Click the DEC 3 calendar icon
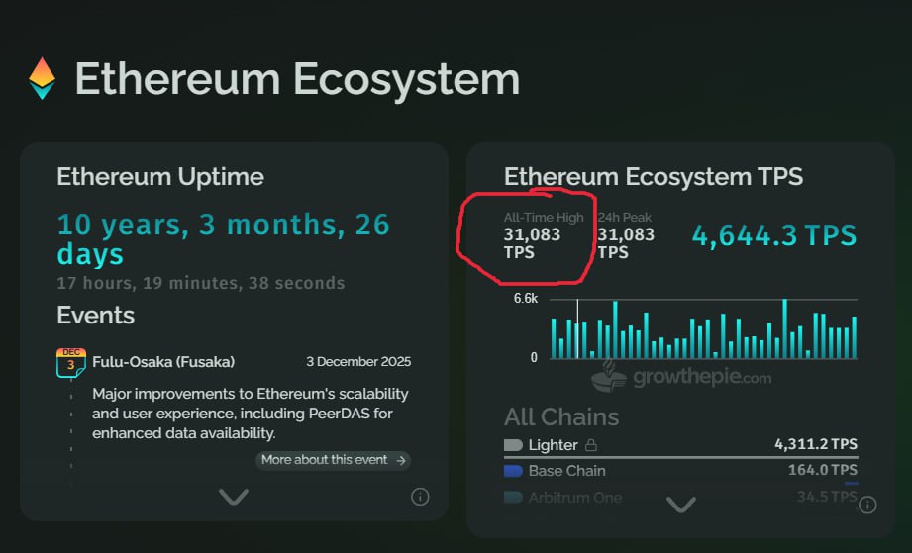Viewport: 912px width, 553px height. tap(71, 363)
